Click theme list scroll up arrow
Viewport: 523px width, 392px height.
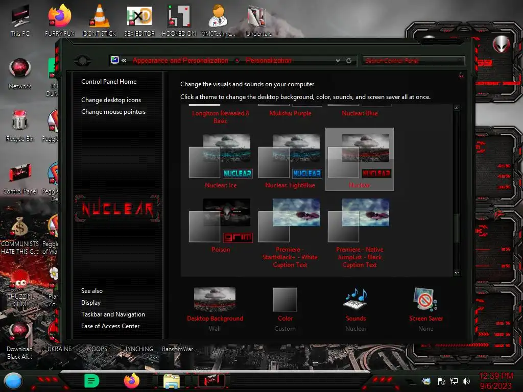457,108
